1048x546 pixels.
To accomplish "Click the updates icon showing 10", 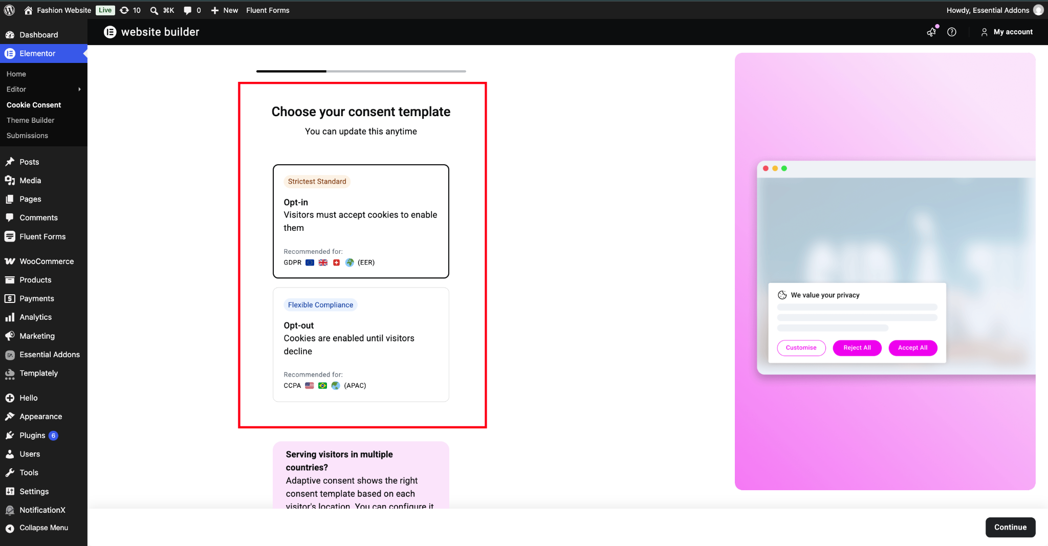I will [130, 10].
